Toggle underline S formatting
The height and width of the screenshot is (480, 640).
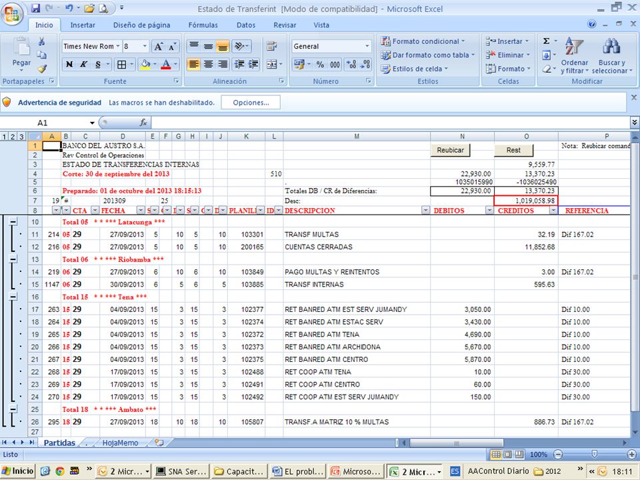coord(98,64)
